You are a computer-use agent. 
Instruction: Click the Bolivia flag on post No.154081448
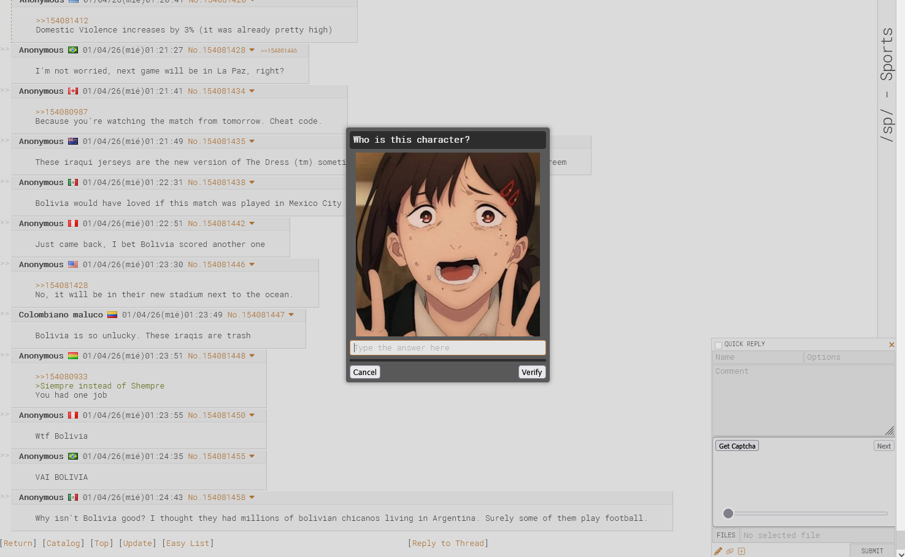[73, 356]
